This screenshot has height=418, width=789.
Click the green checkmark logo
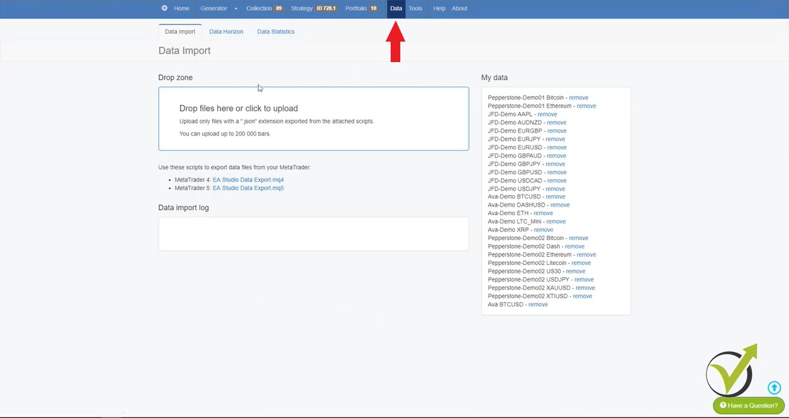tap(732, 371)
